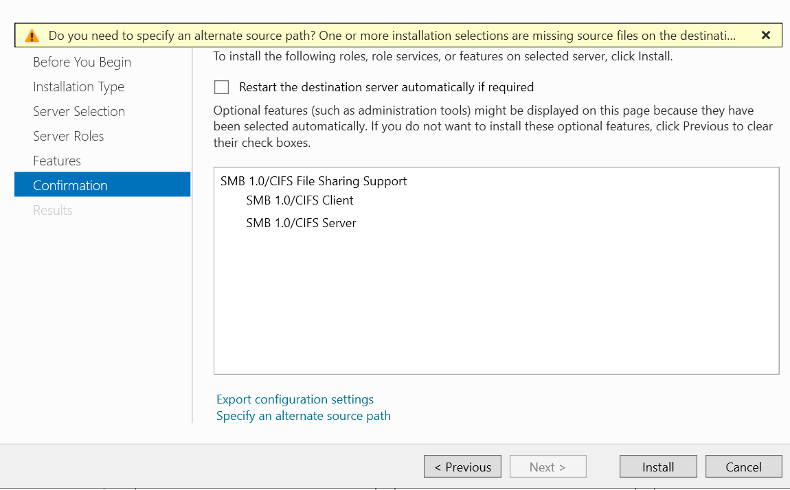Select the SMB 1.0/CIFS Client item

click(300, 200)
